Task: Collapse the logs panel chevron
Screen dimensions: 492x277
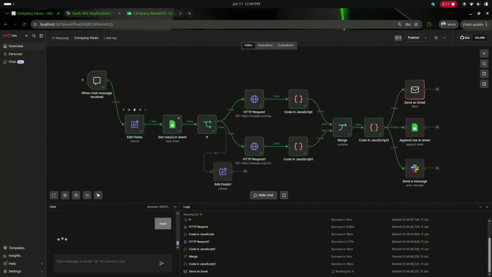Action: pyautogui.click(x=487, y=207)
